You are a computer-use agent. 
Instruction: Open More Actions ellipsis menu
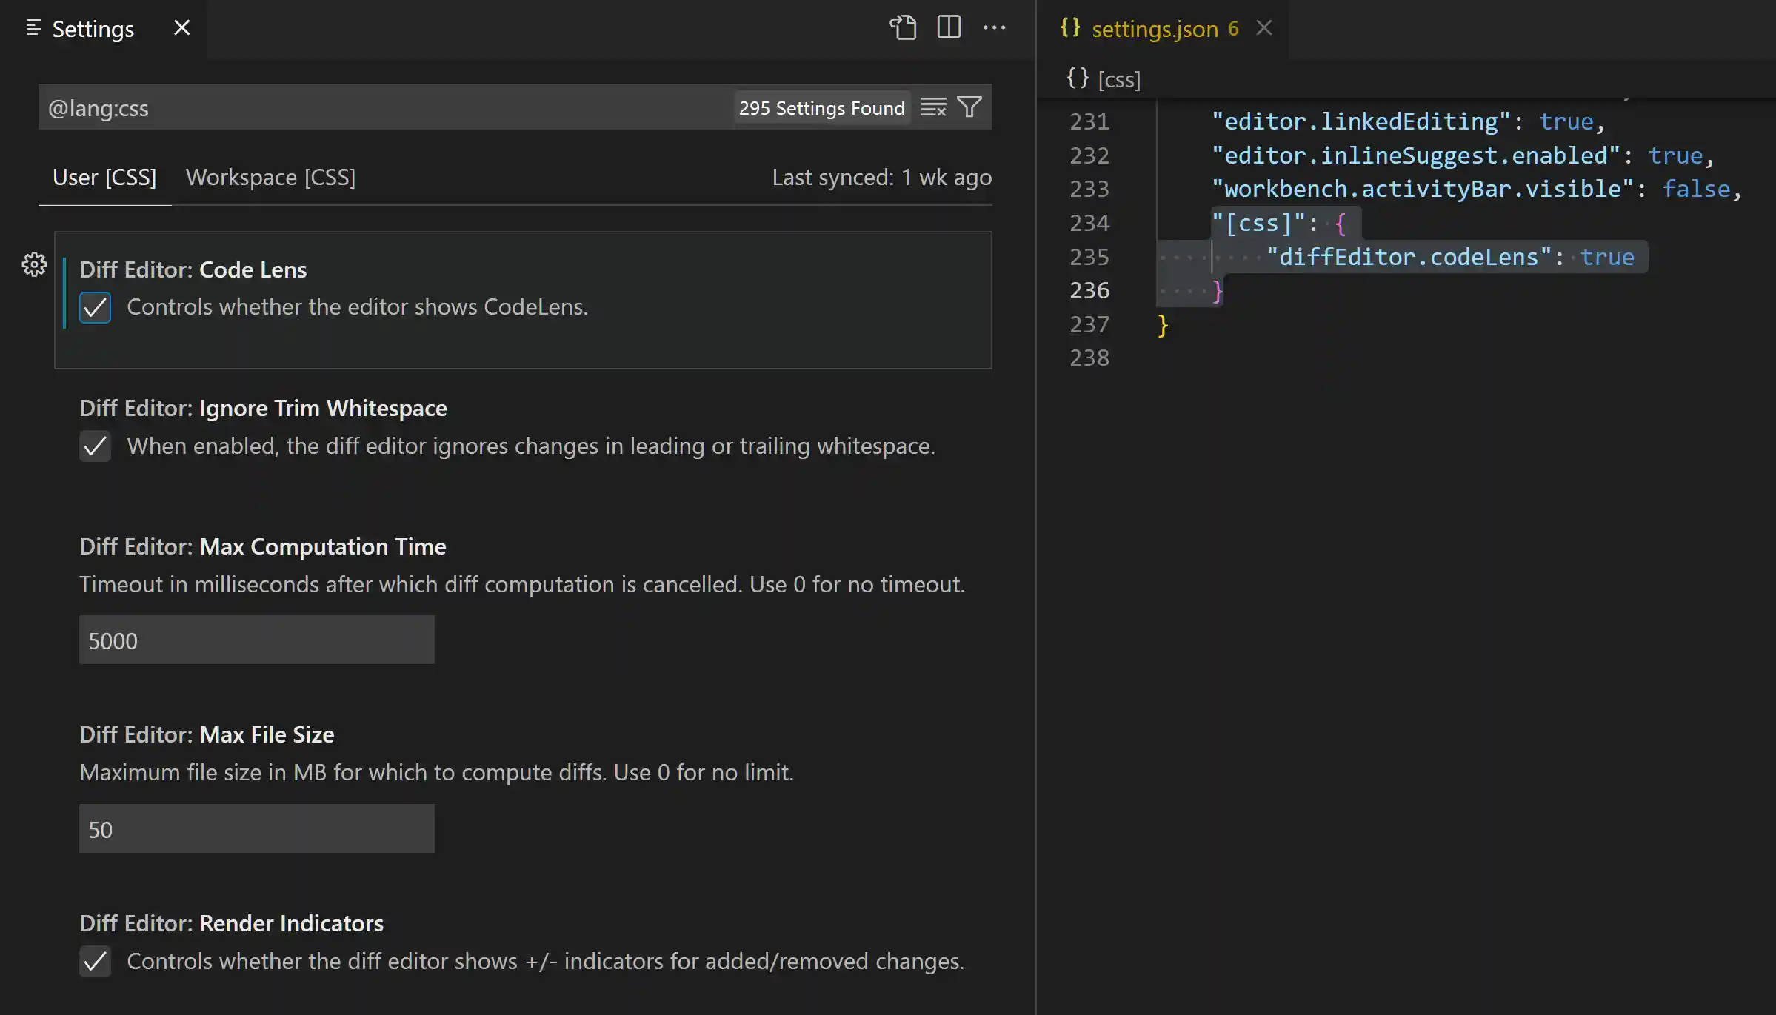pyautogui.click(x=995, y=27)
